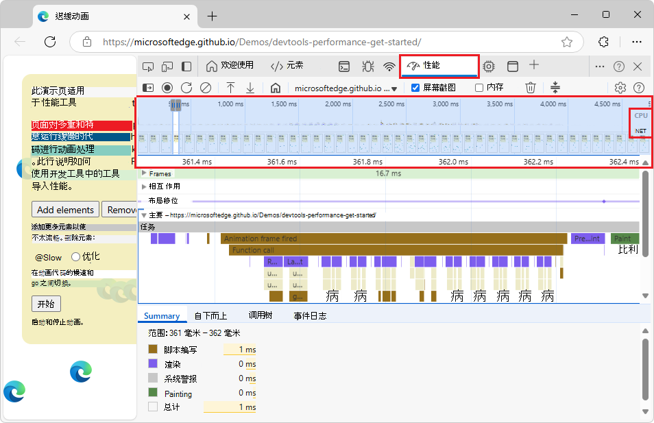Screen dimensions: 654x423
Task: Collapse the 主要 main thread track
Action: [144, 215]
